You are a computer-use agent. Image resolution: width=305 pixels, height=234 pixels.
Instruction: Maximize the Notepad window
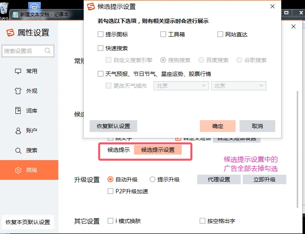286,13
